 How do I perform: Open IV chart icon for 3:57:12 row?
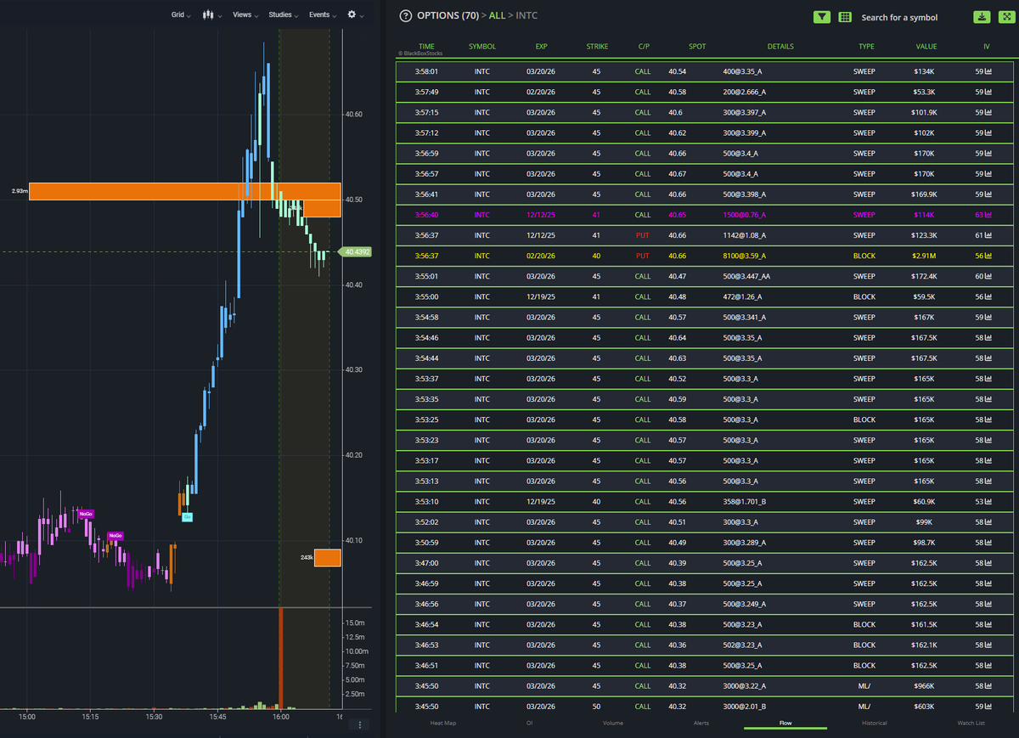tap(988, 132)
